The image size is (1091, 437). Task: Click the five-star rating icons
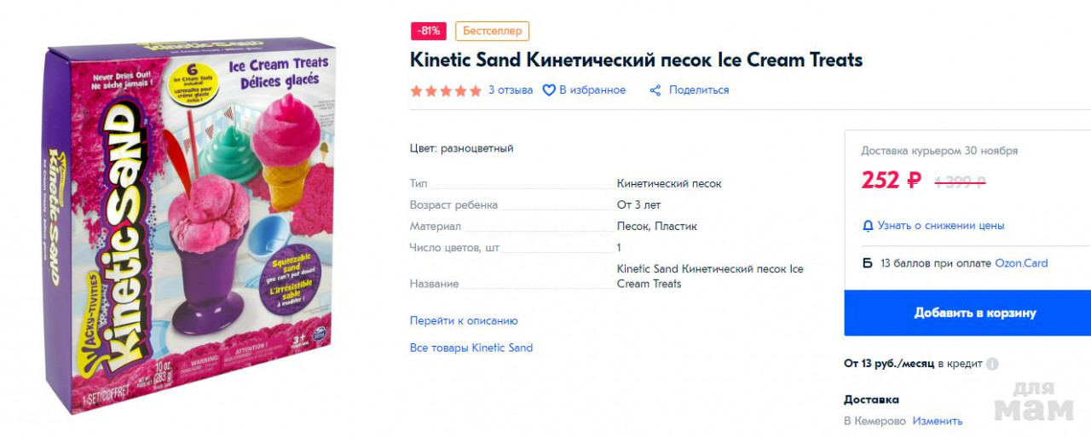446,90
